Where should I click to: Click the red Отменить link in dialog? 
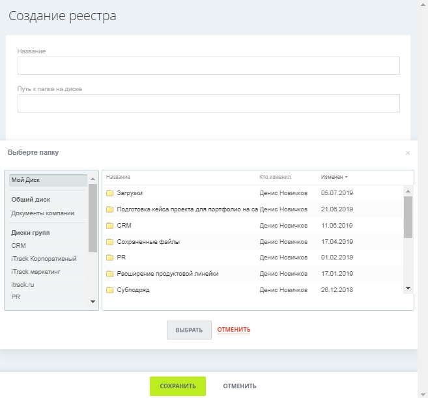coord(233,330)
